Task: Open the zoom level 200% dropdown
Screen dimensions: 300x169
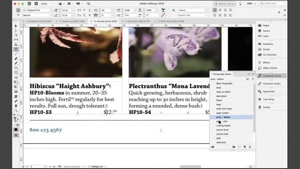Action: coord(53,4)
